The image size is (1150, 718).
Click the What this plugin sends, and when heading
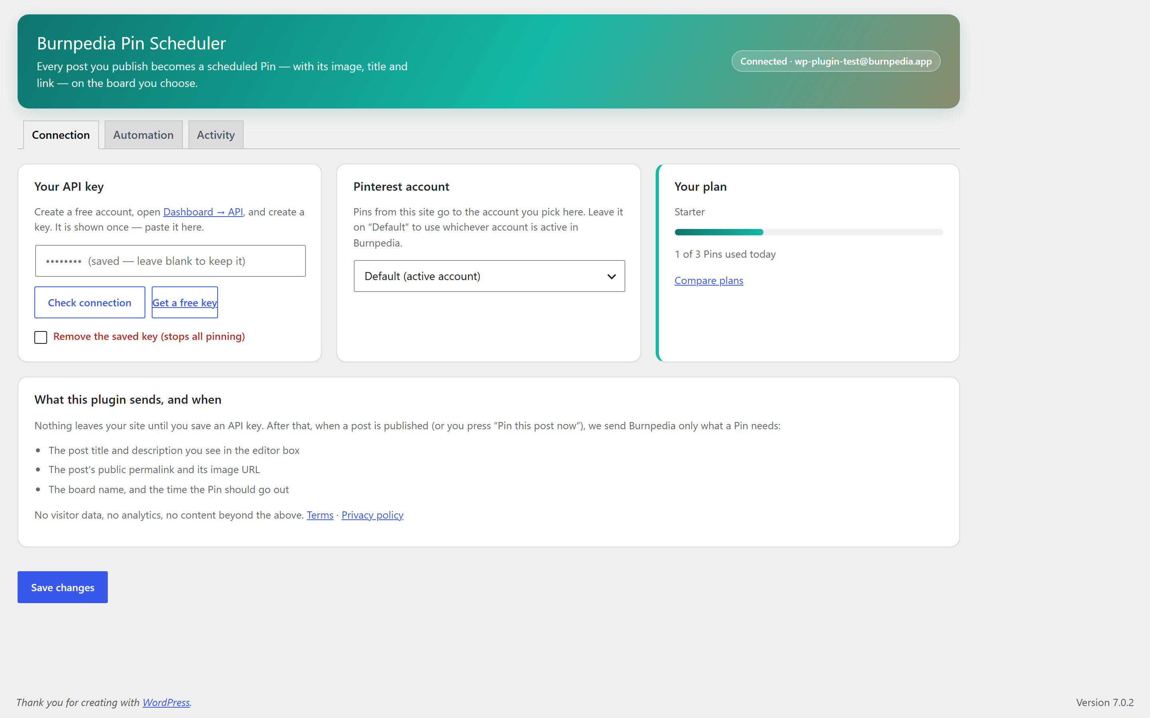click(x=128, y=399)
